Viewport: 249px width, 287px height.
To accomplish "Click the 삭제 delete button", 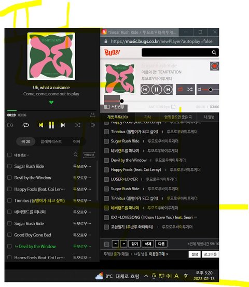I will [148, 244].
